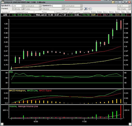
Task: Click the chart window icon in title bar
Action: 3,2
